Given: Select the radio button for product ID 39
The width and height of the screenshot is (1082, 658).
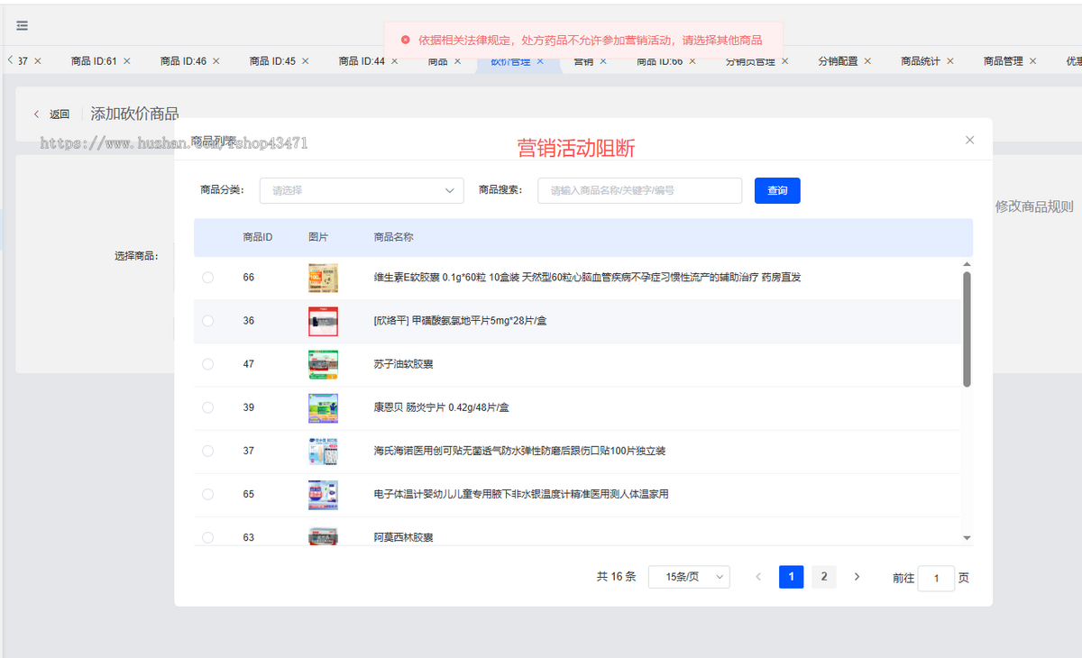Looking at the screenshot, I should (208, 407).
